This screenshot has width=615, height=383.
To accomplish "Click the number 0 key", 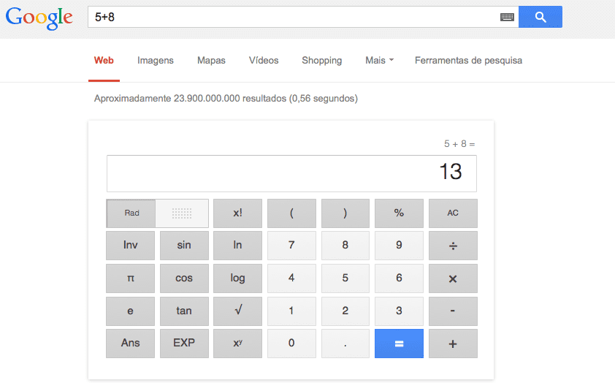I will [291, 344].
